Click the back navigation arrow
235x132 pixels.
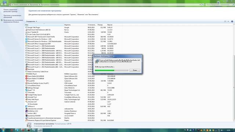pyautogui.click(x=2, y=4)
